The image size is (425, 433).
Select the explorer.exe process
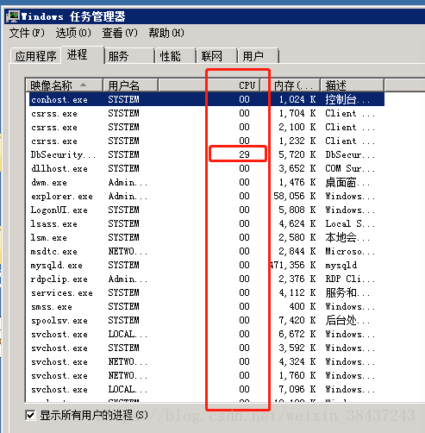(x=207, y=196)
